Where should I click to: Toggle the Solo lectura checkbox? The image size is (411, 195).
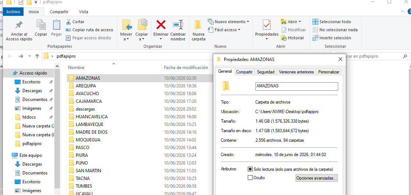point(250,169)
